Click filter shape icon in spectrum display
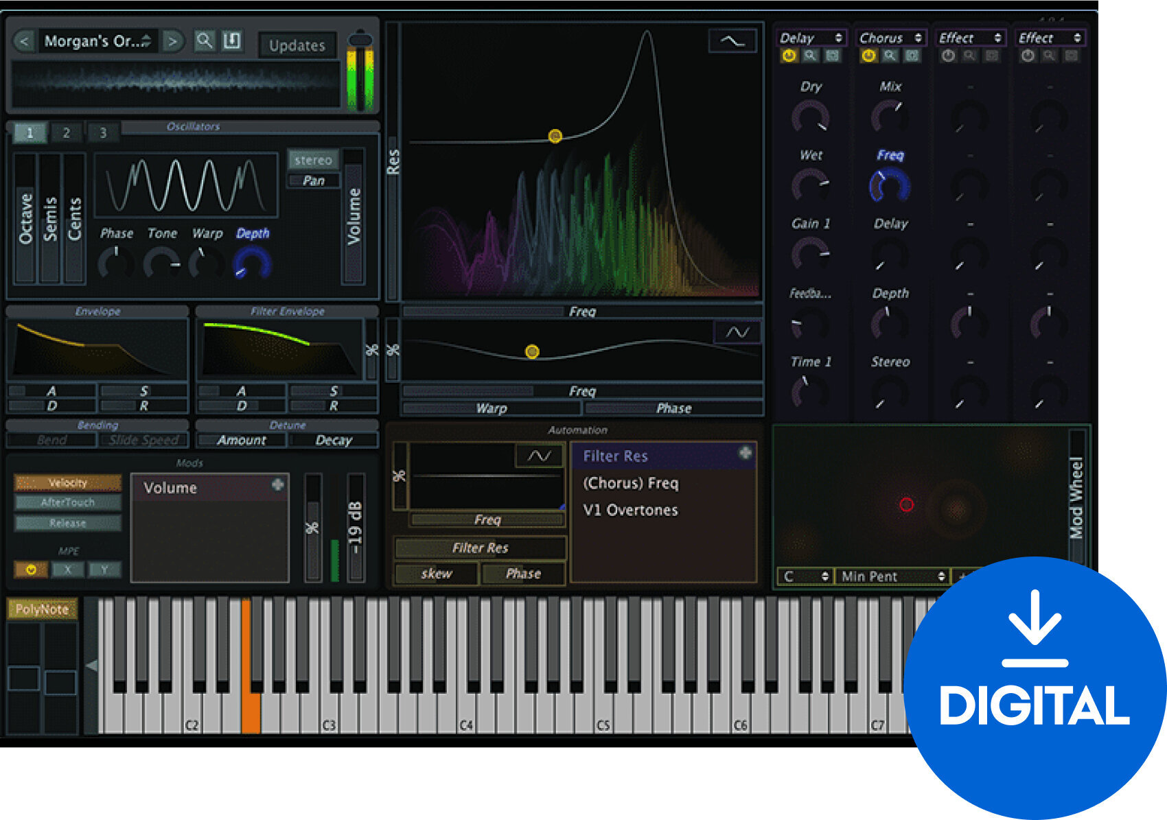The height and width of the screenshot is (820, 1167). click(732, 41)
